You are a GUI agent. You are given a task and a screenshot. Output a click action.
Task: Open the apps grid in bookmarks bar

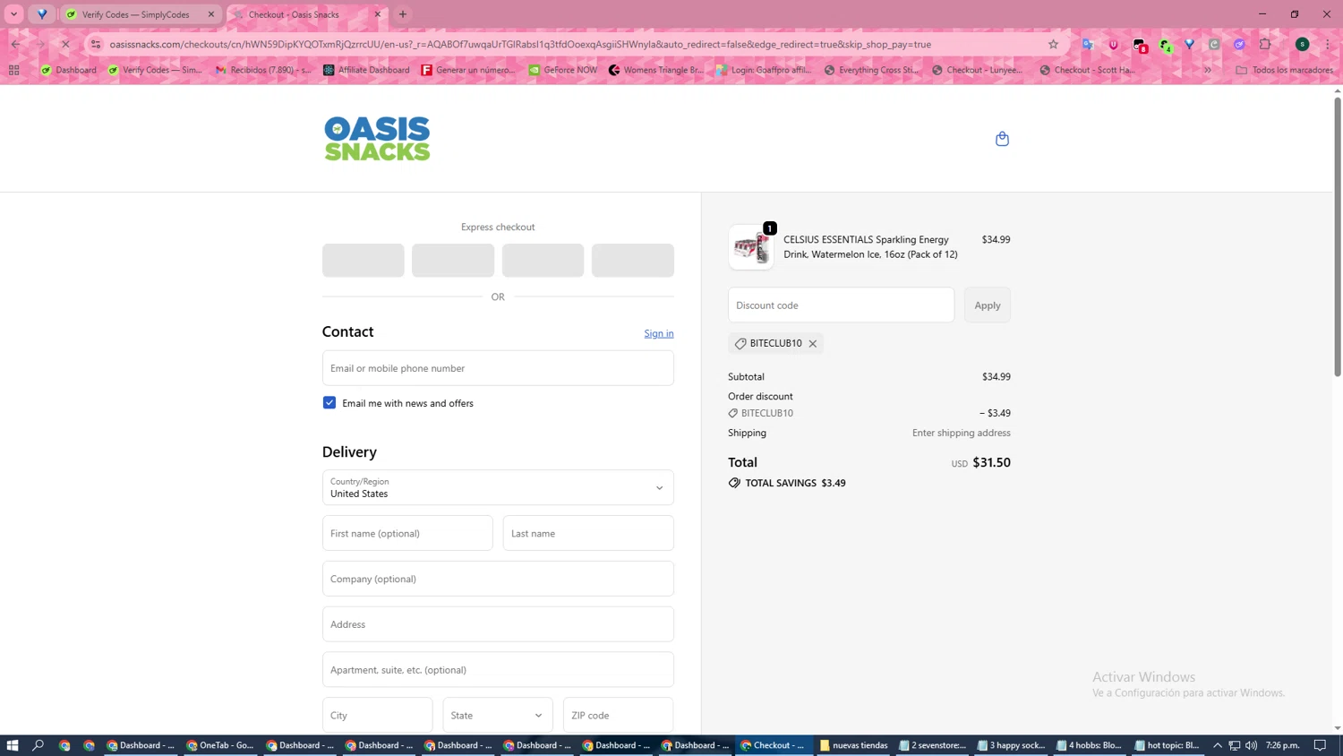(13, 70)
